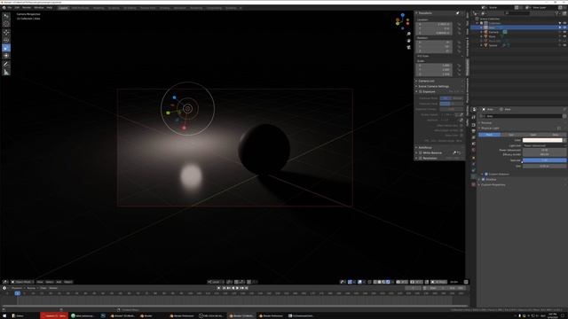Screen dimensions: 568x319
Task: Toggle the Exposure checkbox
Action: [x=421, y=92]
